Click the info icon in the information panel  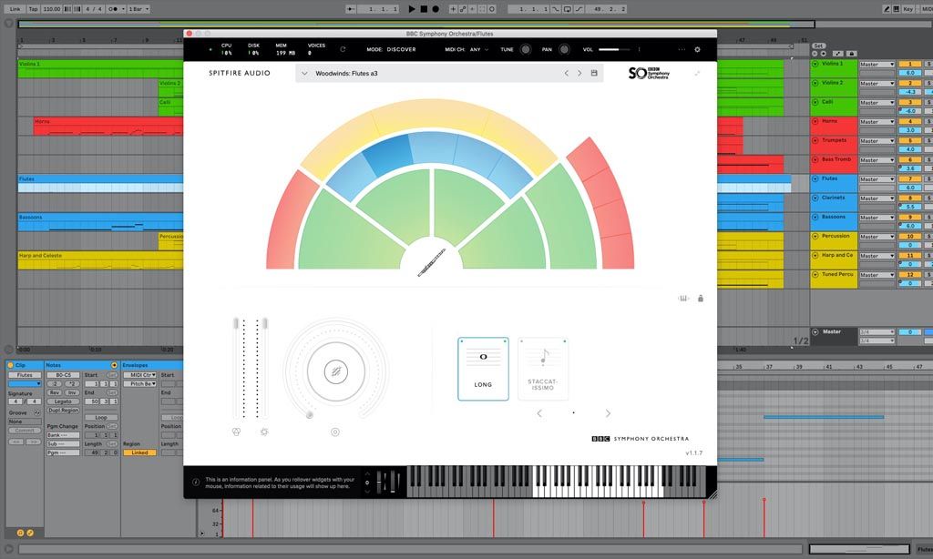(x=196, y=483)
